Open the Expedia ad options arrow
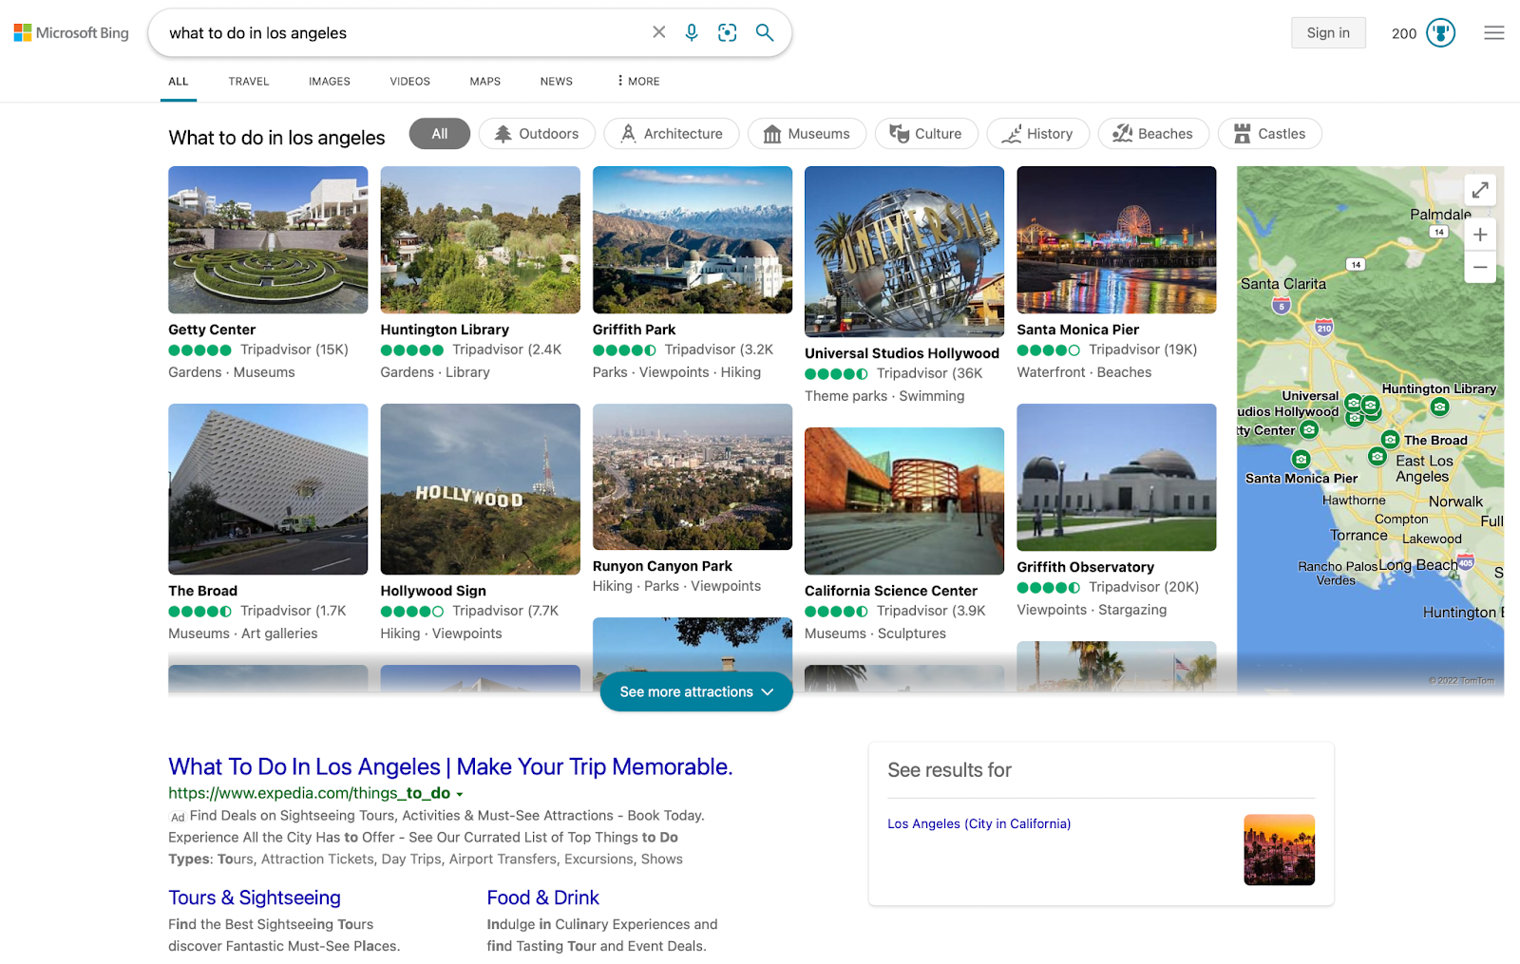Image resolution: width=1520 pixels, height=964 pixels. 460,794
